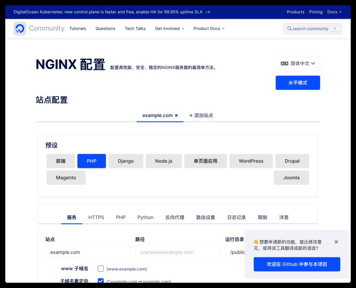Click the slash shortcut key icon in search
The width and height of the screenshot is (356, 288).
[x=335, y=29]
